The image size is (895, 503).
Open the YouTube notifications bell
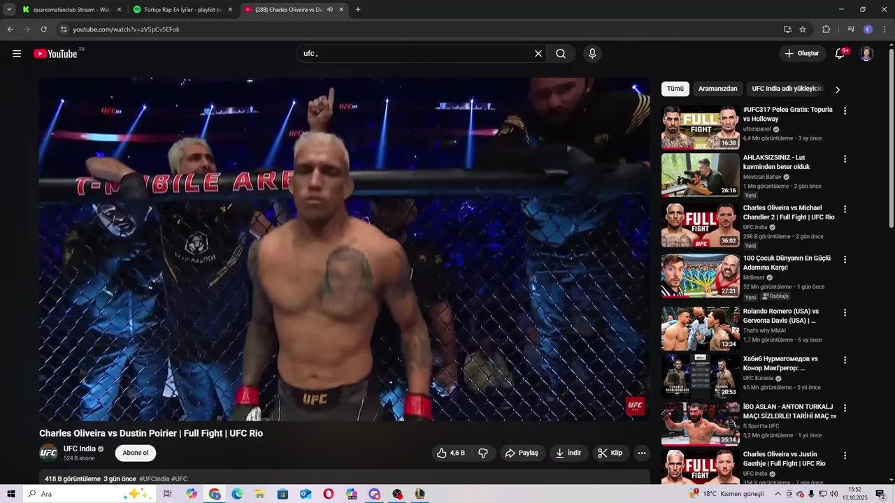pos(840,54)
